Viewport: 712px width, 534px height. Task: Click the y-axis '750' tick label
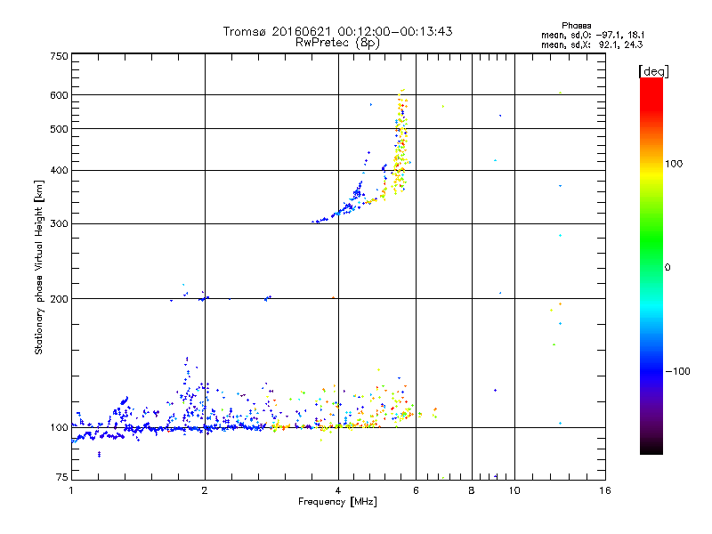pyautogui.click(x=59, y=56)
